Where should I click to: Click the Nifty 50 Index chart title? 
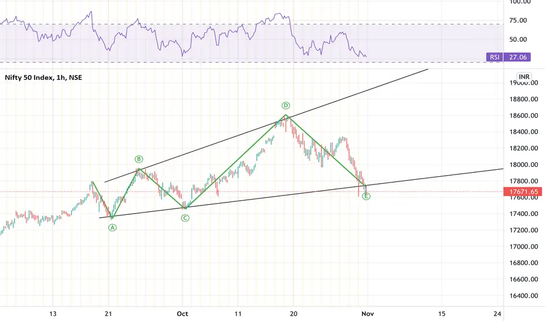point(43,78)
